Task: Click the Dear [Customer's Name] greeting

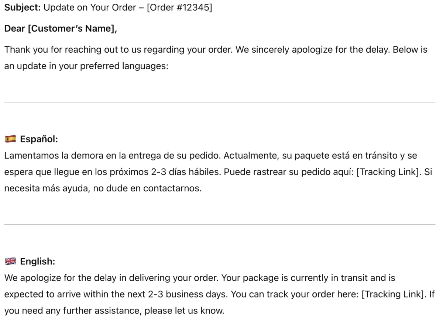Action: point(61,28)
